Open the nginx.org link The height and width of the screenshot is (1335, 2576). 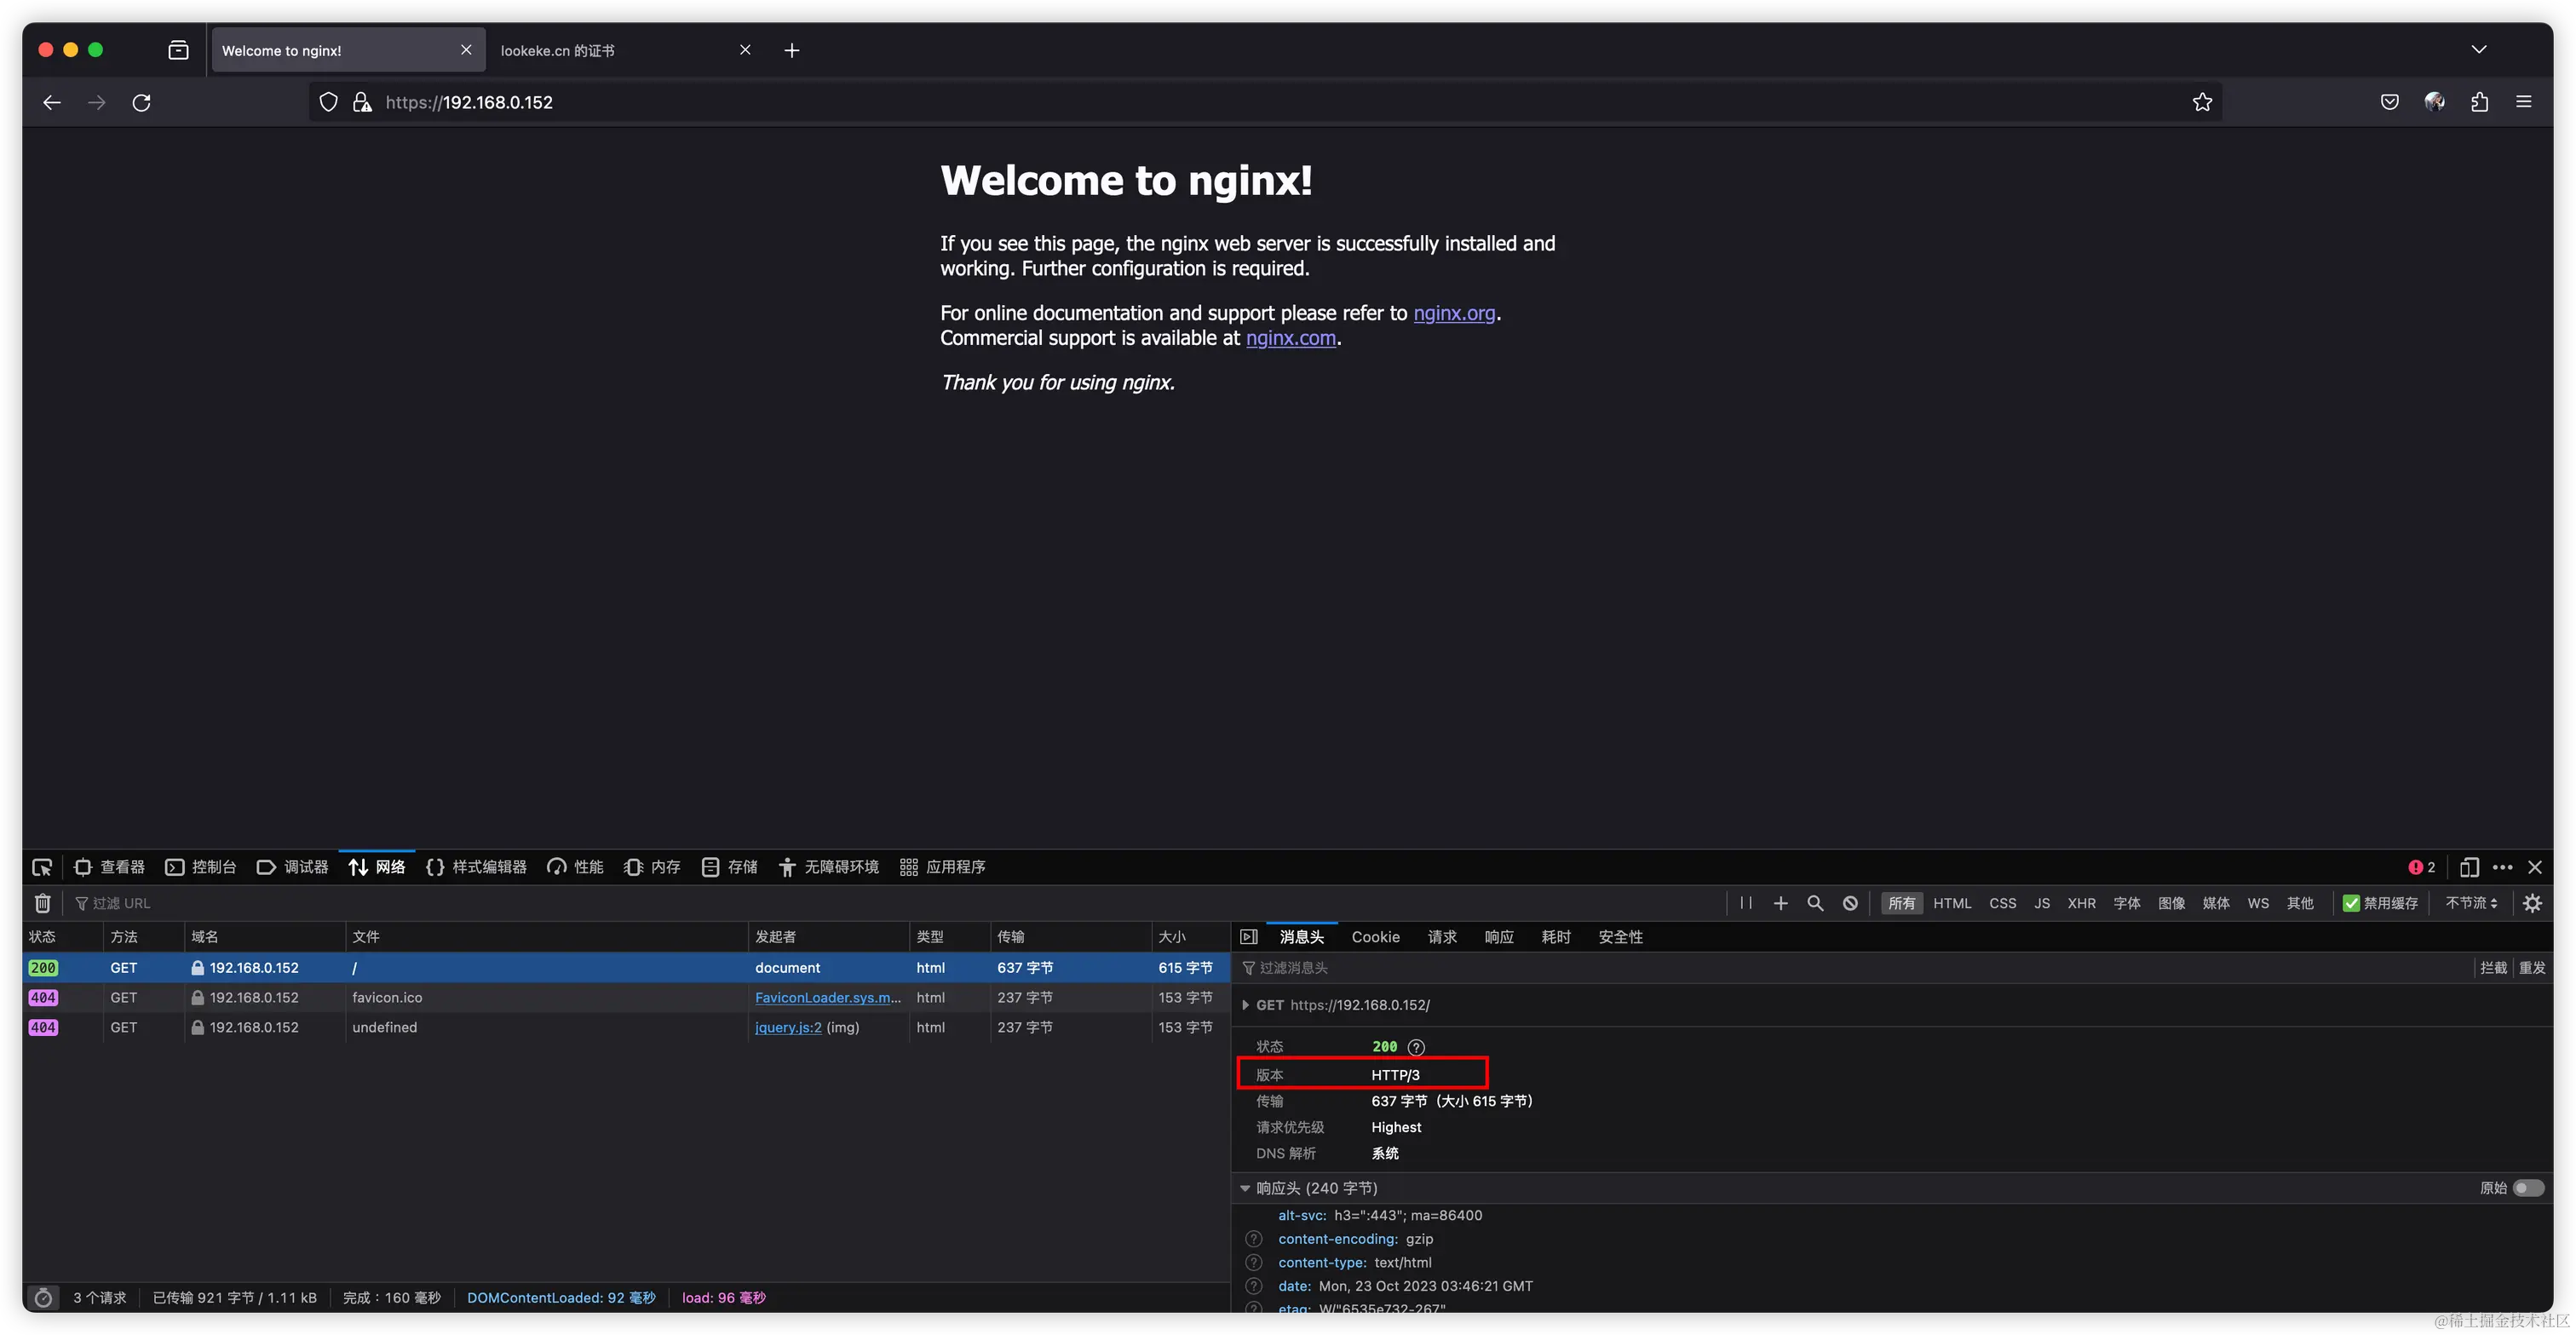click(1454, 313)
